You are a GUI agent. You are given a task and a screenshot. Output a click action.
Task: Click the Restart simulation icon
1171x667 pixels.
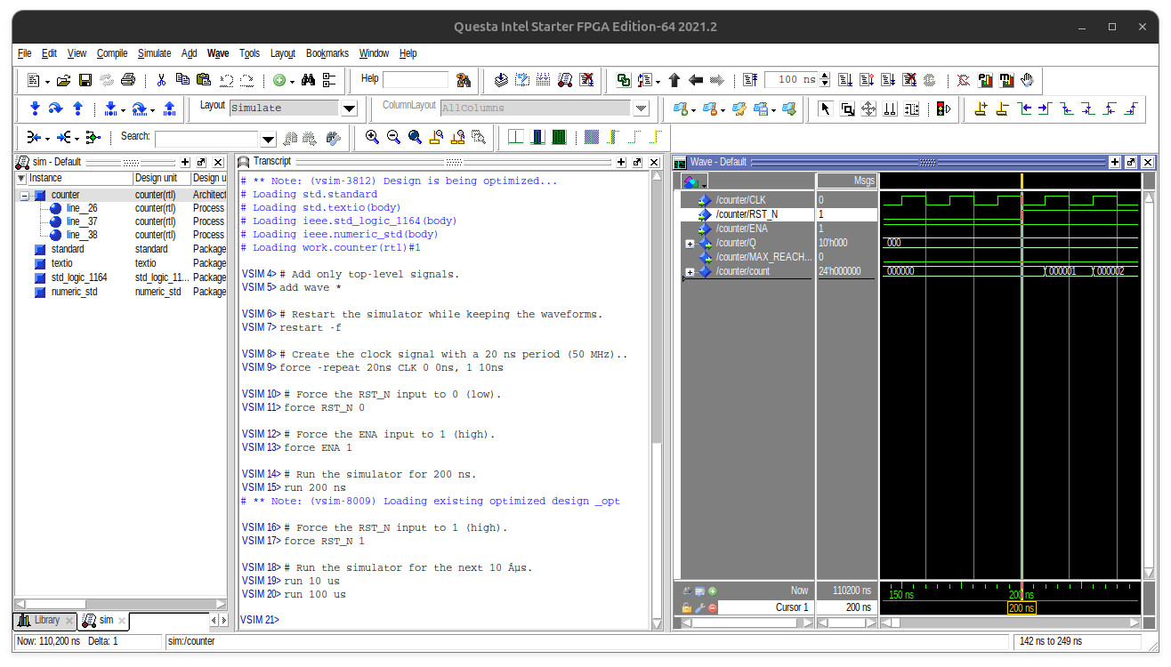(x=750, y=80)
